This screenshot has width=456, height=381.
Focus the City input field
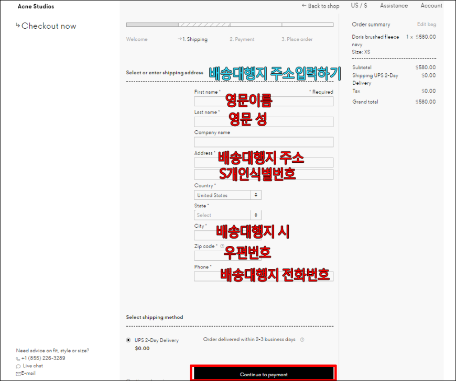[x=227, y=235]
